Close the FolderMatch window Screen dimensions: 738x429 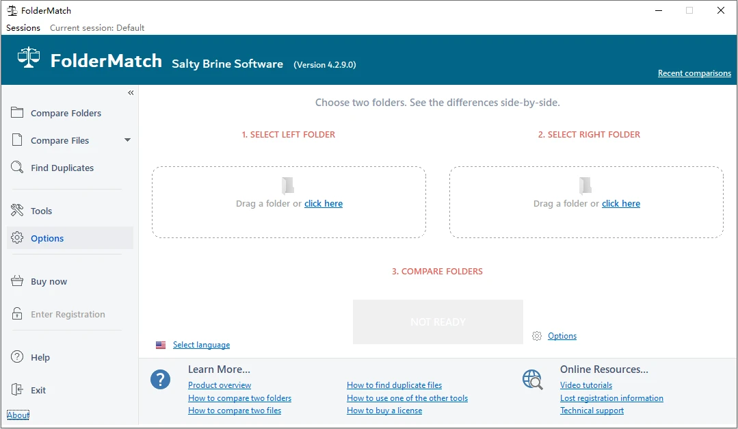click(721, 10)
